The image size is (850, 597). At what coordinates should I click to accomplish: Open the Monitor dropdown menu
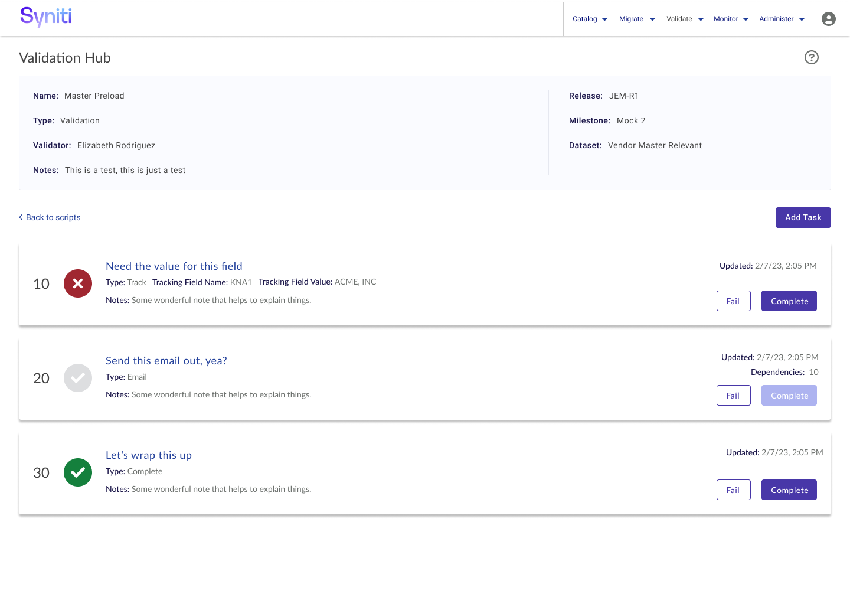(x=731, y=19)
